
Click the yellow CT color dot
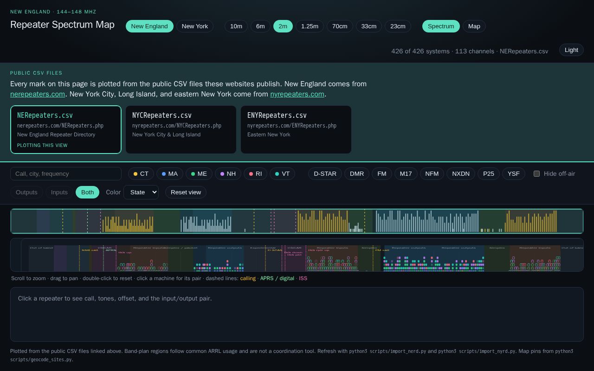[x=136, y=174]
